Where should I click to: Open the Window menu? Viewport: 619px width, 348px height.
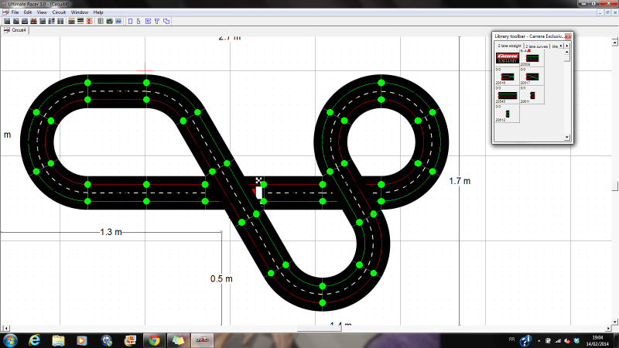pos(79,12)
